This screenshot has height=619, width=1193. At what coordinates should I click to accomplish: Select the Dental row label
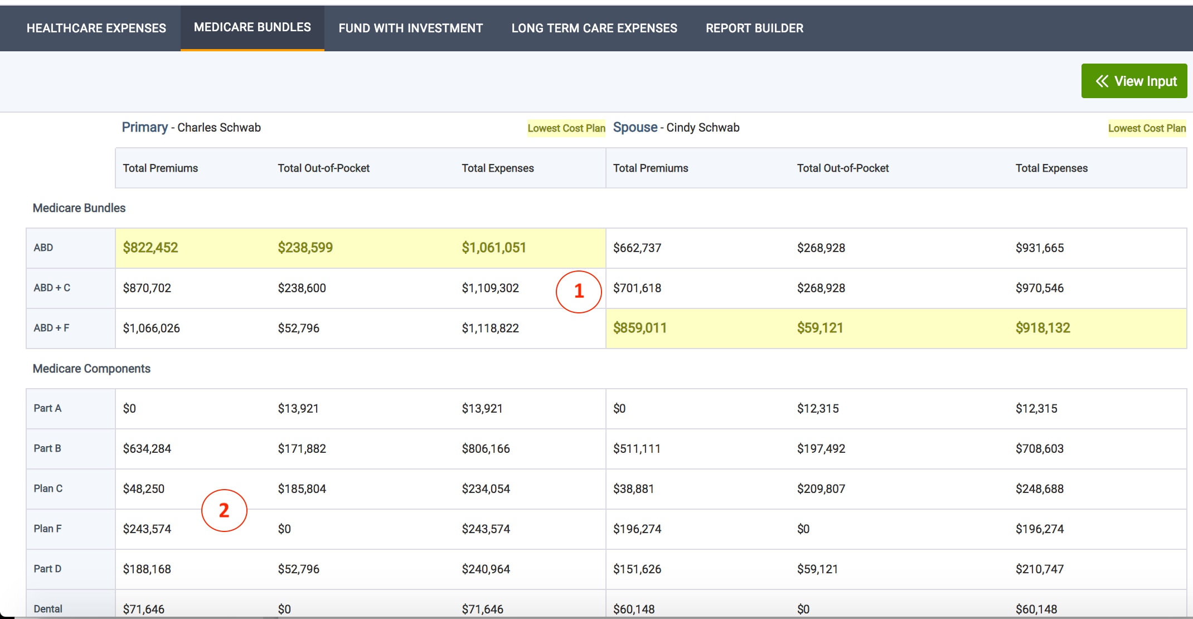click(48, 609)
